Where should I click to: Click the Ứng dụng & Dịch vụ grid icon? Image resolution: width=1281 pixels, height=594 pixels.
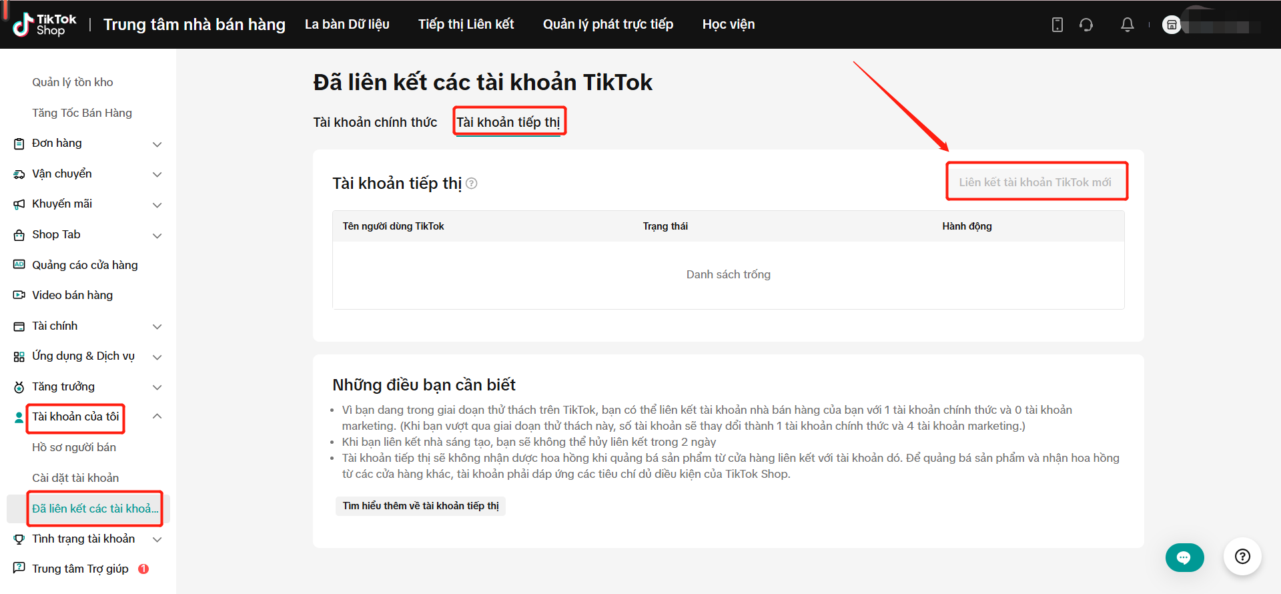coord(19,356)
